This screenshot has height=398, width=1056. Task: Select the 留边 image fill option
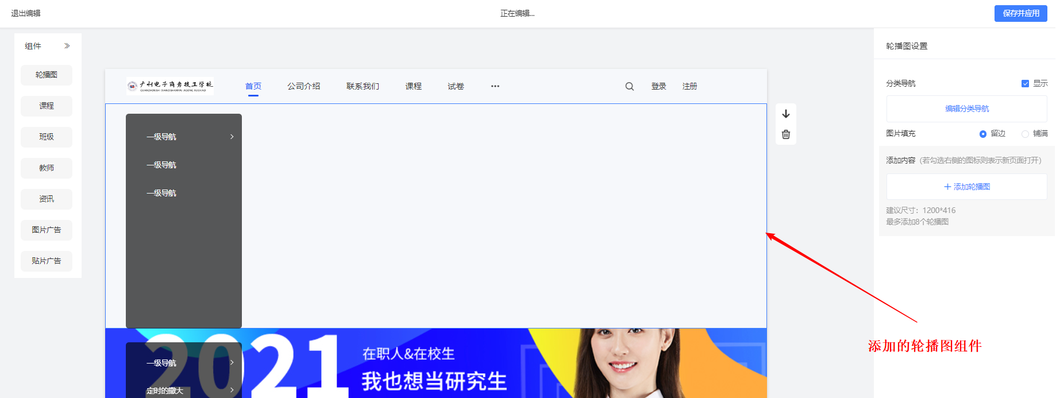(x=982, y=134)
